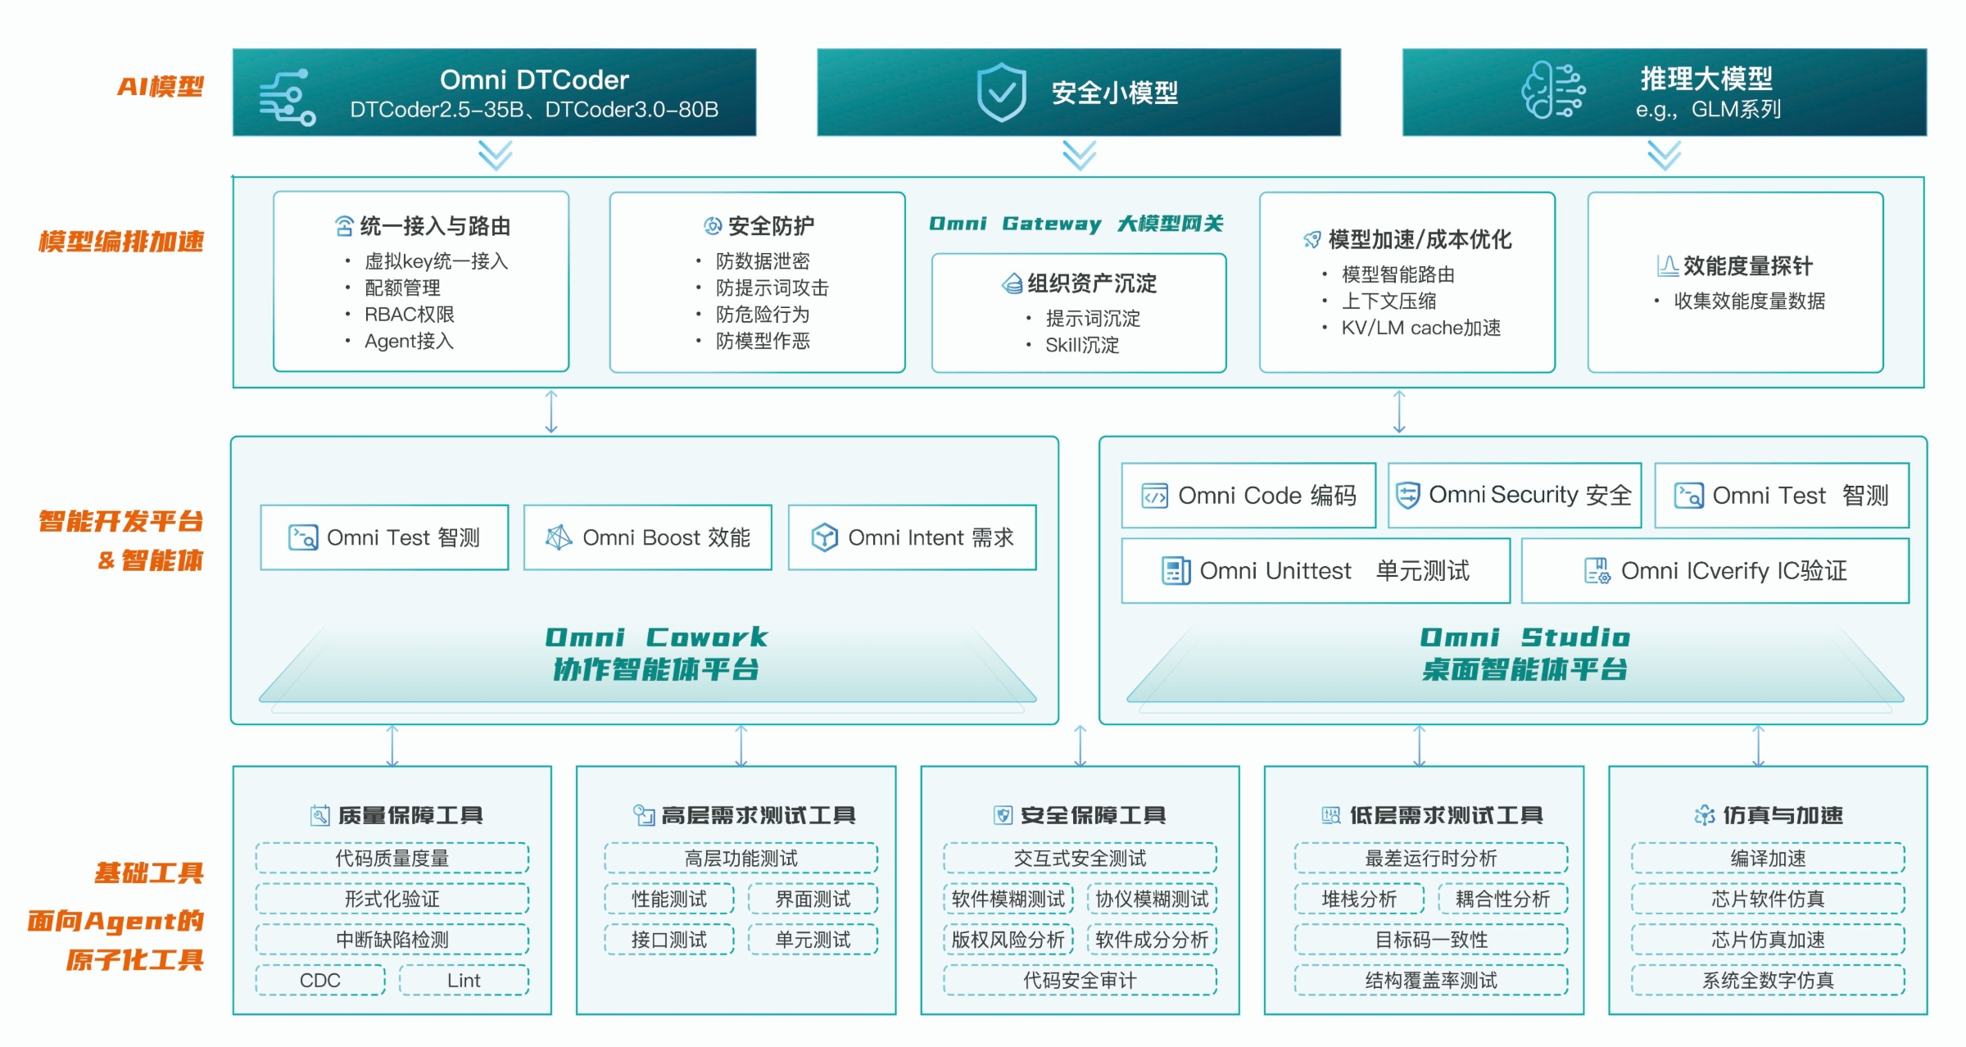Screen dimensions: 1966x1047
Task: Click the Omni DTCoder model flow icon
Action: (x=288, y=97)
